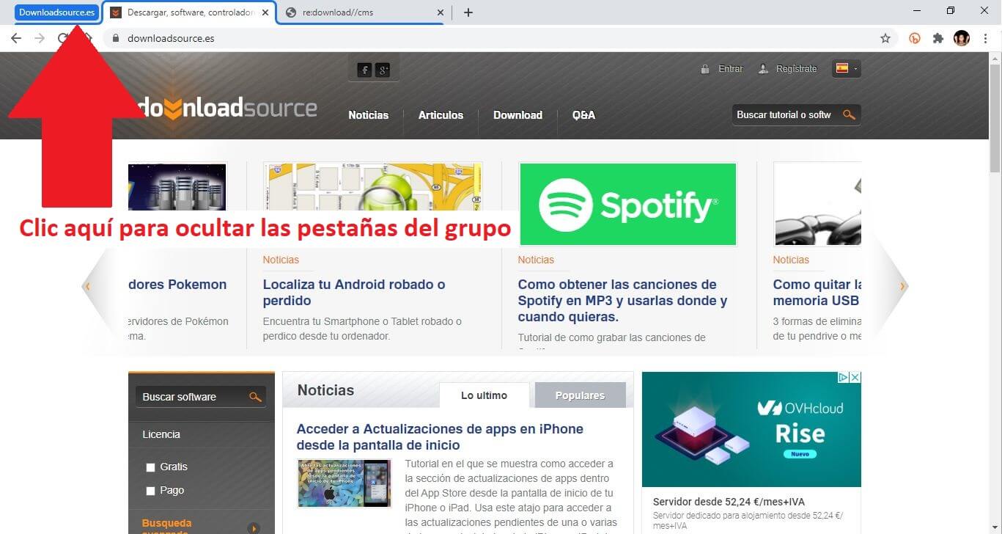Open the language flag dropdown
1002x534 pixels.
point(847,68)
